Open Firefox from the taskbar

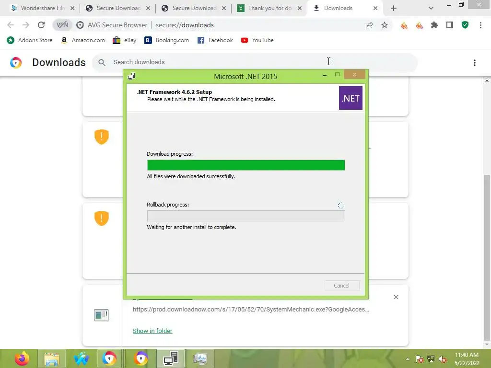tap(22, 358)
